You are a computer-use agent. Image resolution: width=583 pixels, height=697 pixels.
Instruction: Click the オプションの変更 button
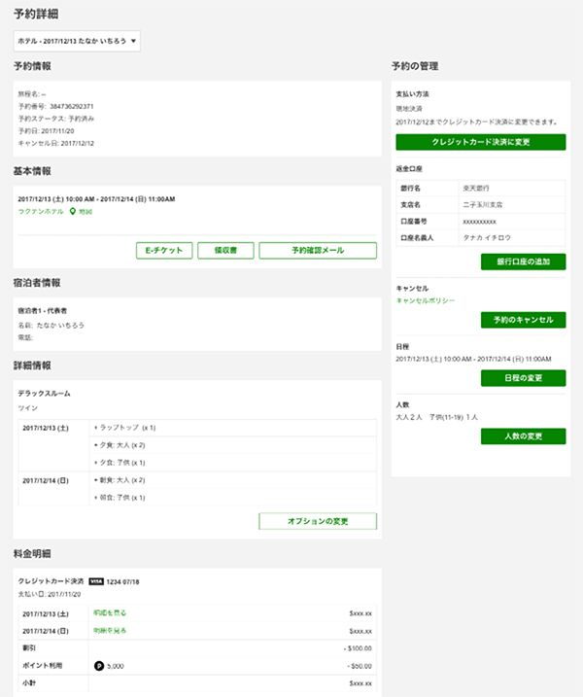tap(317, 521)
